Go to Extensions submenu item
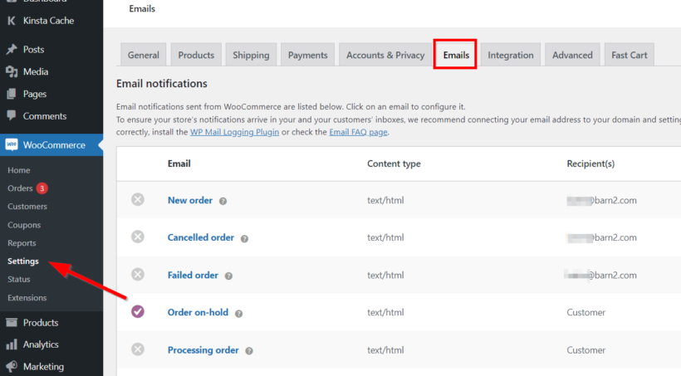 click(27, 298)
